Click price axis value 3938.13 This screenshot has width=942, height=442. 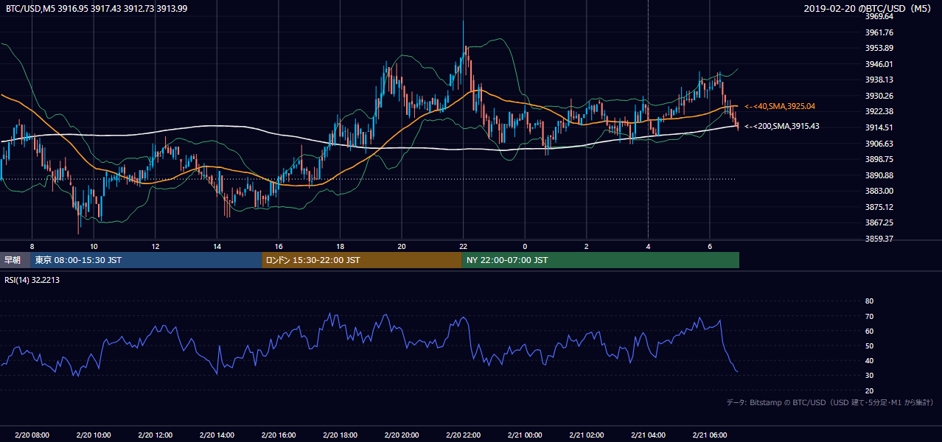click(879, 80)
